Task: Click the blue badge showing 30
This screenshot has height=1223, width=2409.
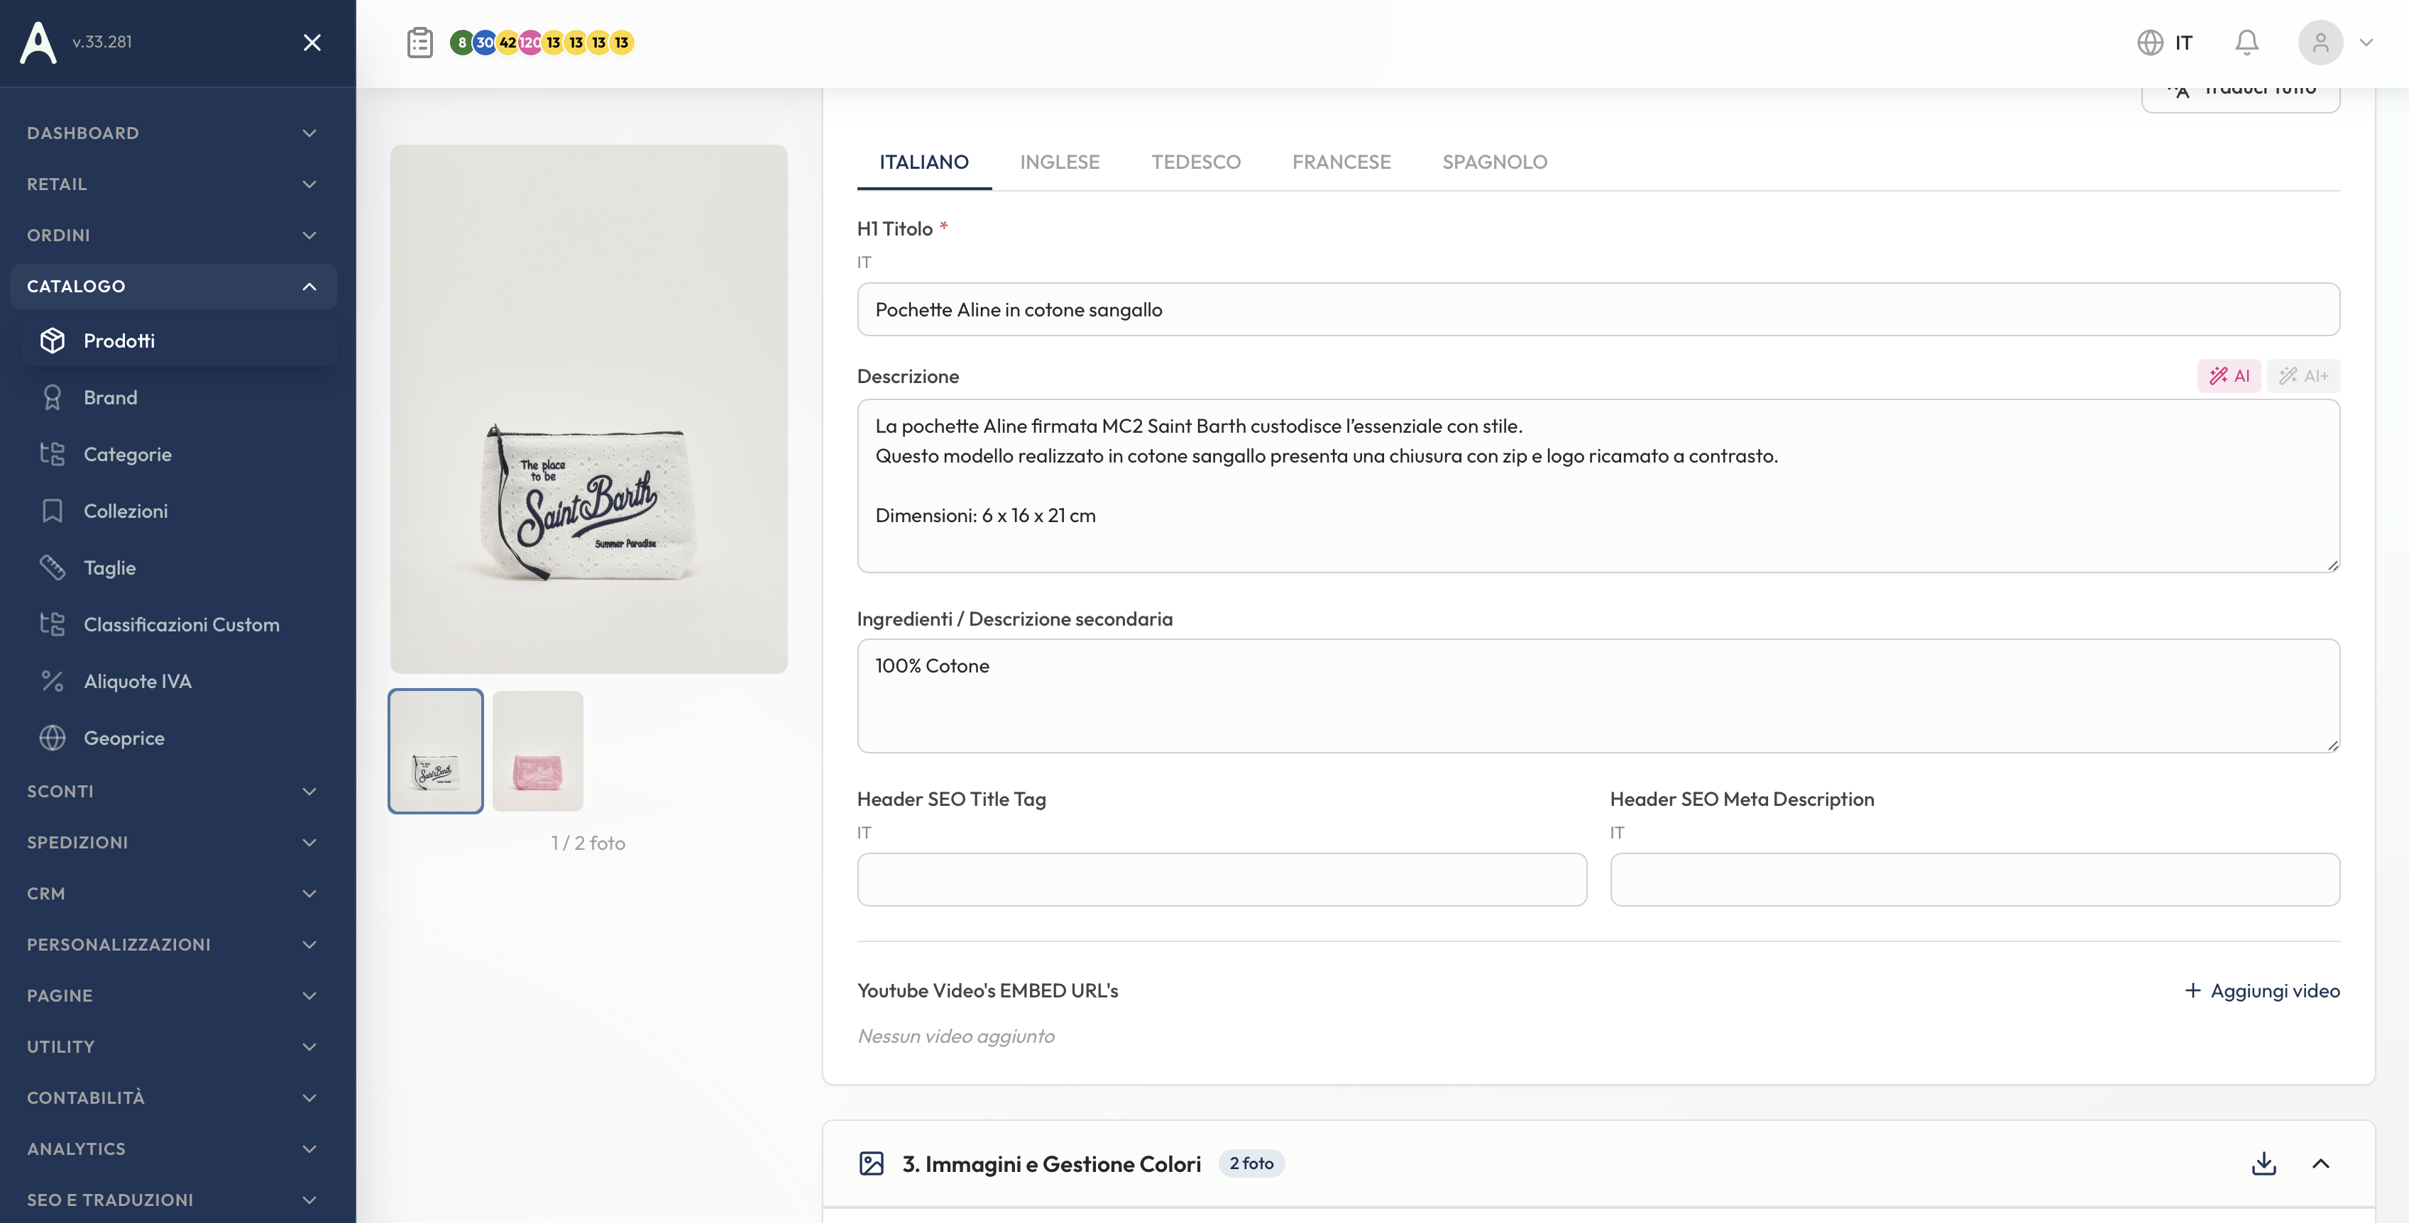Action: [484, 42]
